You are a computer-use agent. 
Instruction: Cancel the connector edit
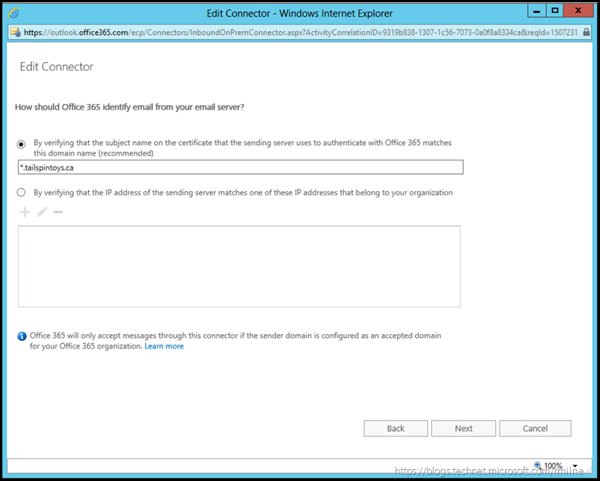point(535,429)
